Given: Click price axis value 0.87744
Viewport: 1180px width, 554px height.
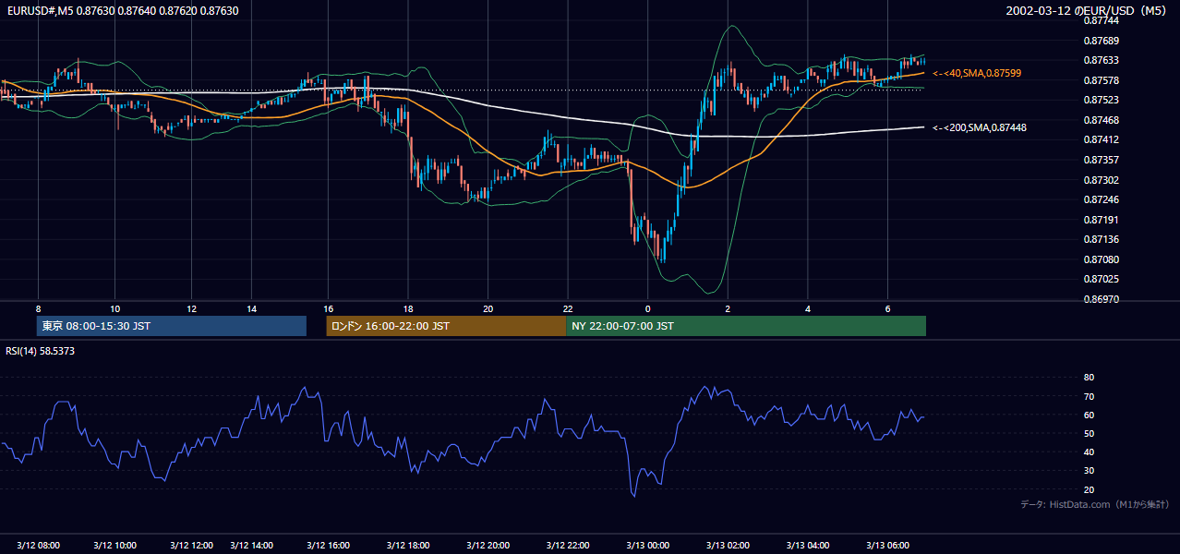Looking at the screenshot, I should (1102, 20).
